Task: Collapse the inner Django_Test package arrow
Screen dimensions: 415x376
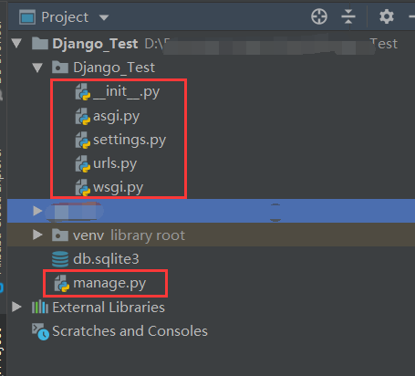Action: coord(37,68)
